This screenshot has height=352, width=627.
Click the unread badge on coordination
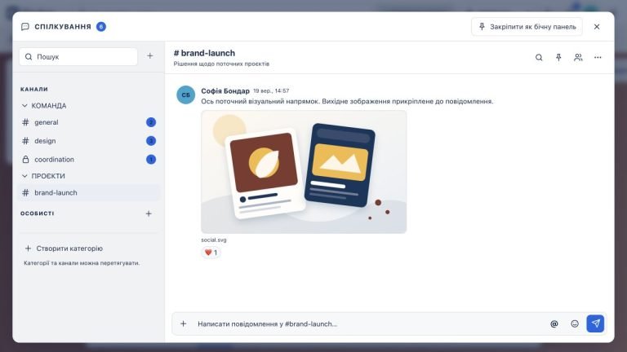tap(151, 159)
